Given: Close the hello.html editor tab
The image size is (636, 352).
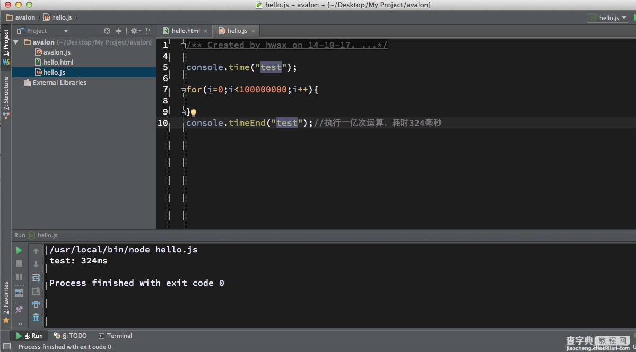Looking at the screenshot, I should click(206, 31).
